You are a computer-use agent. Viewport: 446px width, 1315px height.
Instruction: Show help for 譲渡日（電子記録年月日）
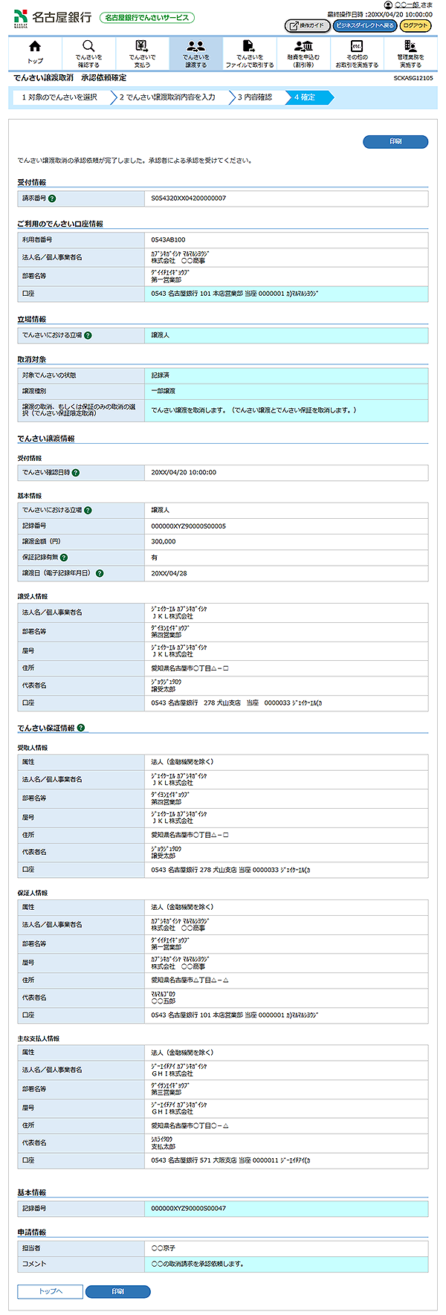point(100,573)
